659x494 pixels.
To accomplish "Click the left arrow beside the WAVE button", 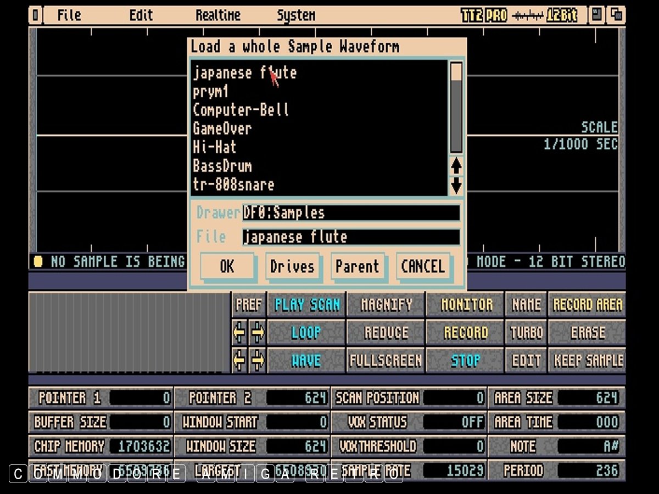I will tap(239, 361).
